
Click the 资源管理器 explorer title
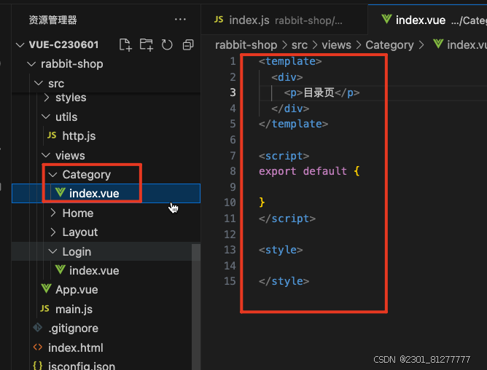pyautogui.click(x=52, y=20)
